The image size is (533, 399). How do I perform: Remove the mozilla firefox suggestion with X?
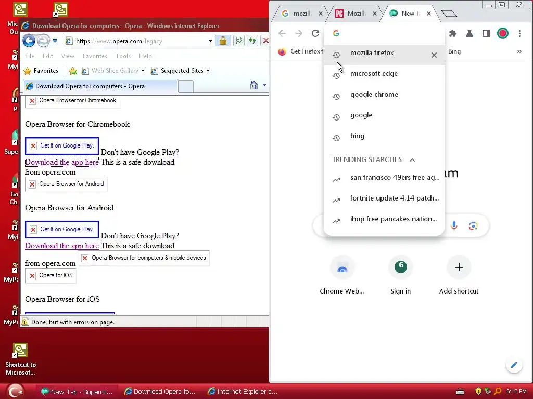434,55
